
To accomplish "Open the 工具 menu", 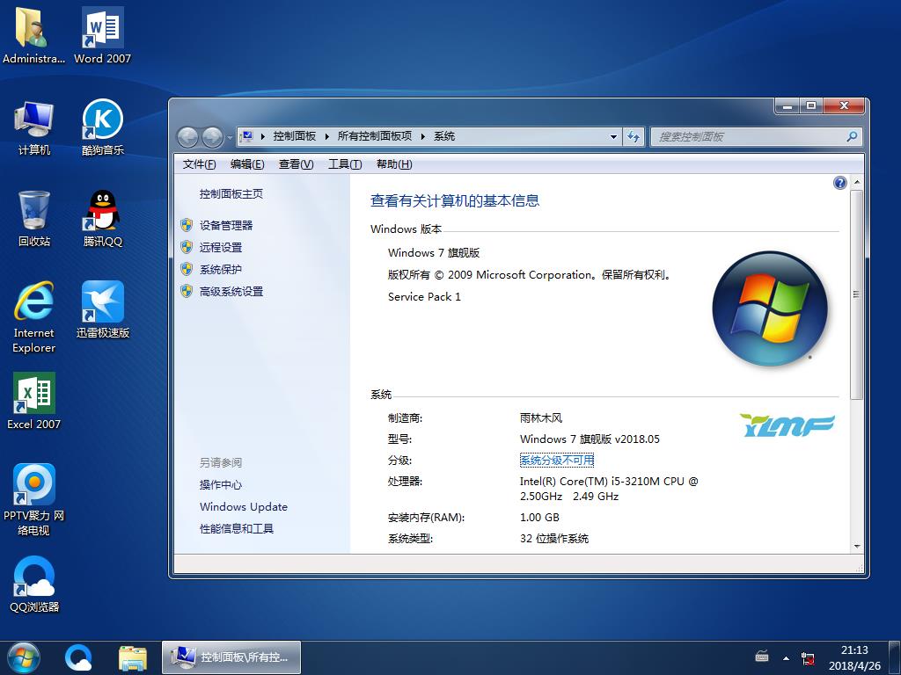I will 345,164.
